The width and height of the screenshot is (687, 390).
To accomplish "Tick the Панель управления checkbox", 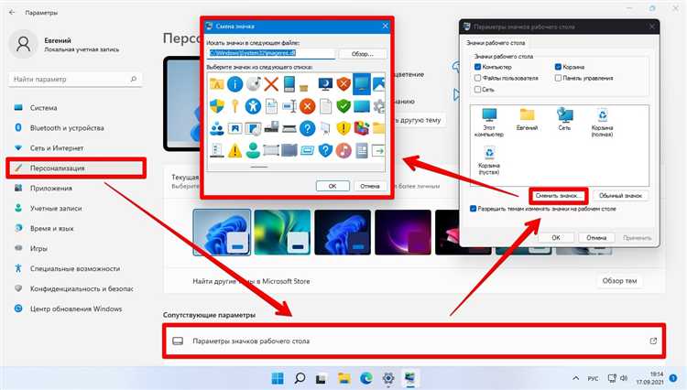I will tap(558, 78).
